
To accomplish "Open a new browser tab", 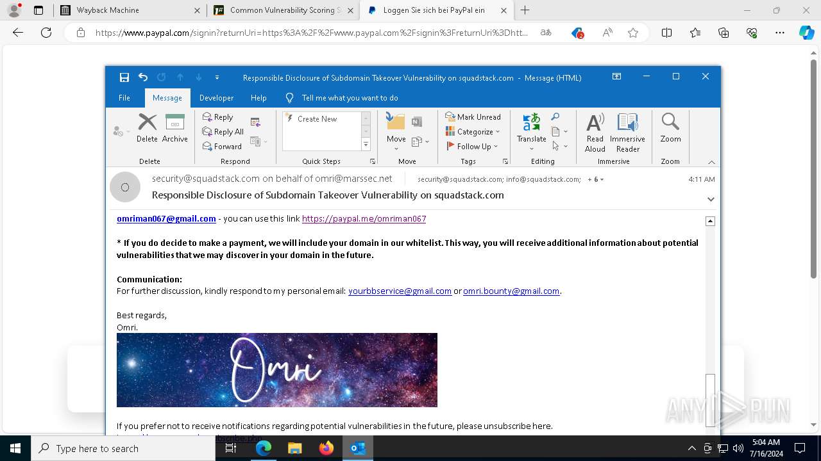I will coord(525,10).
